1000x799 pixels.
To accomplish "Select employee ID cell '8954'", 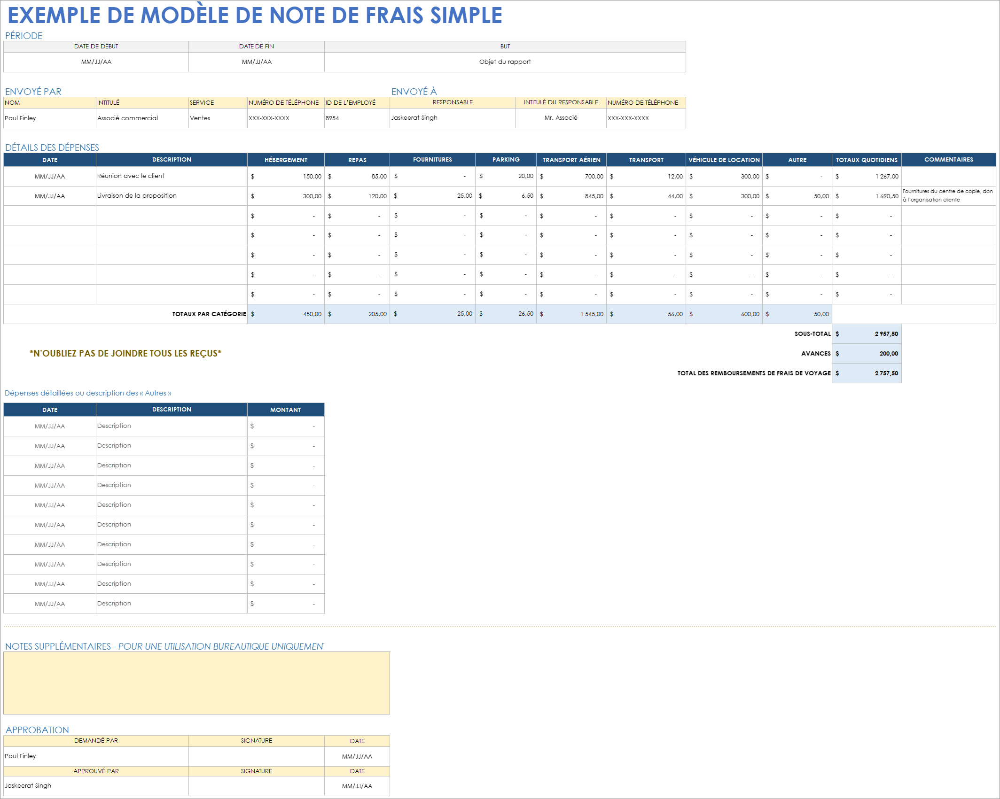I will tap(357, 118).
